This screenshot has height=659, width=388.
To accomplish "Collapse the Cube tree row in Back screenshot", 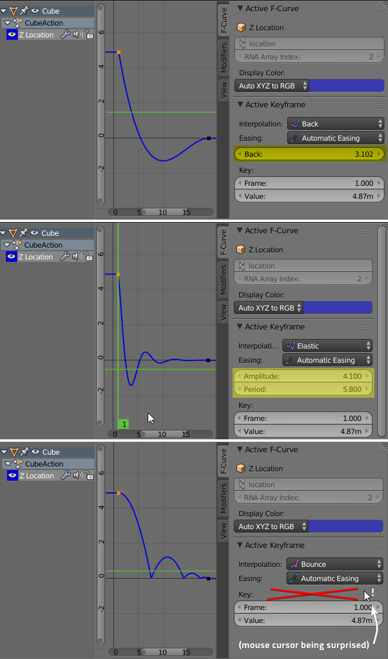I will point(4,11).
